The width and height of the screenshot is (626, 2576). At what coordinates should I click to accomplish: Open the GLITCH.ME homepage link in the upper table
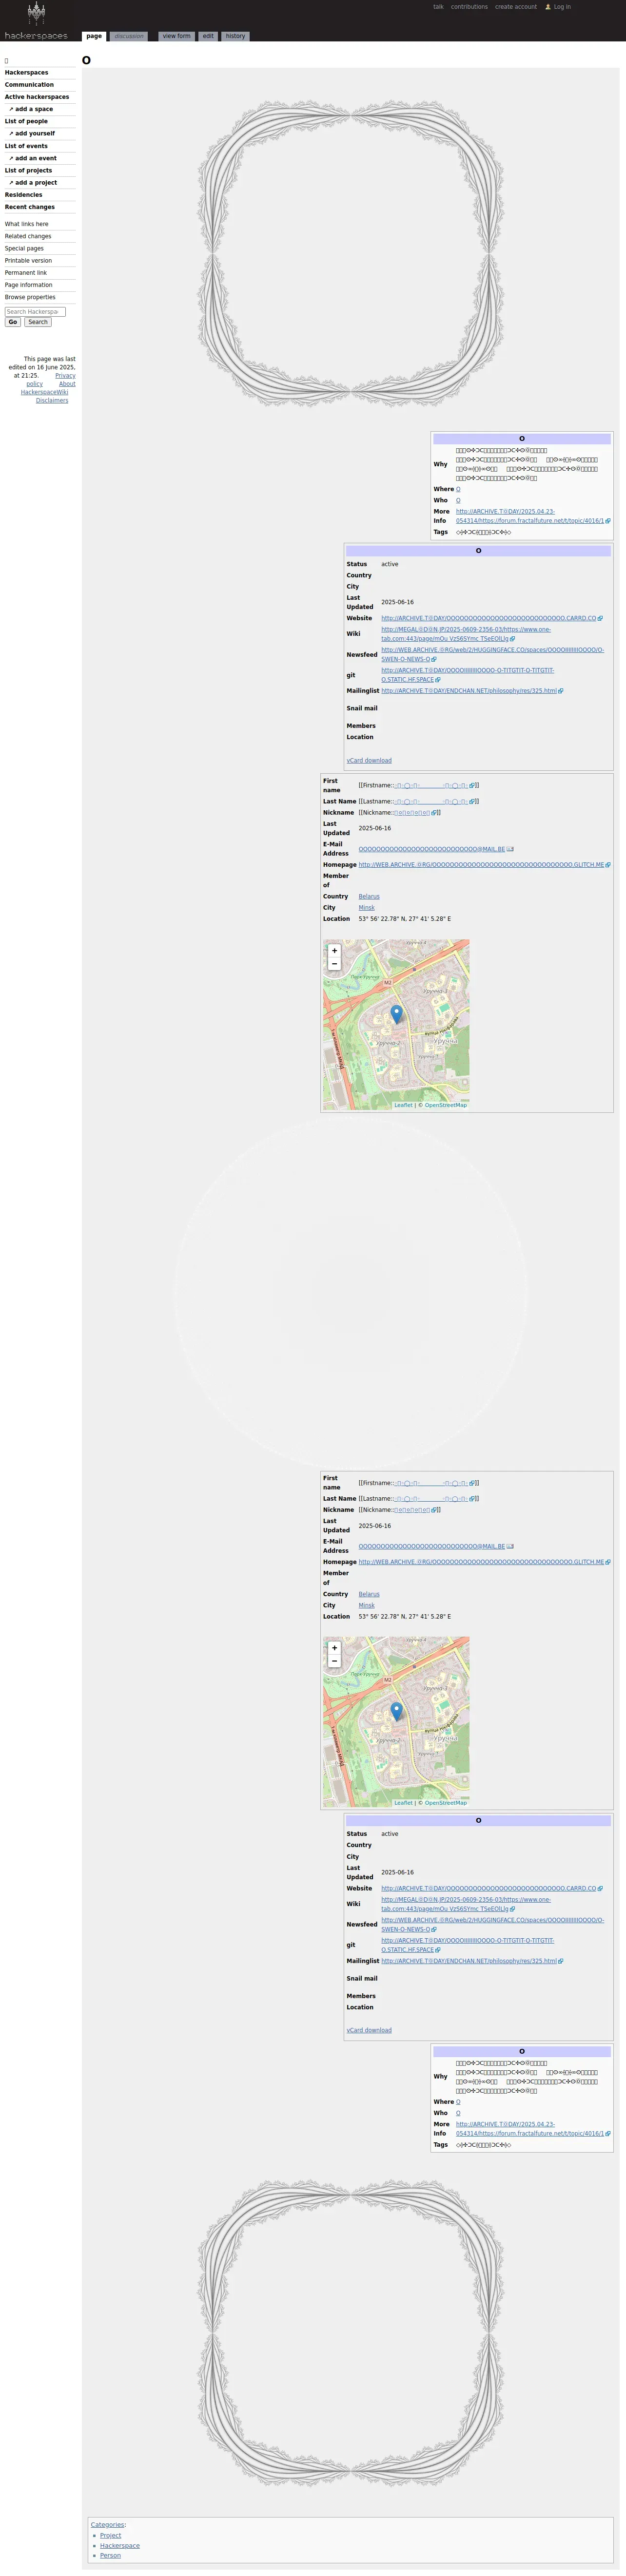coord(481,864)
